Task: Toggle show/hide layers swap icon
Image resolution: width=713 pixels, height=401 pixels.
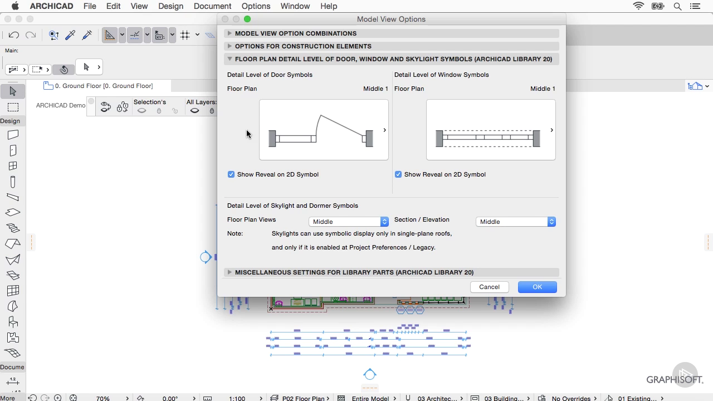Action: click(x=105, y=107)
